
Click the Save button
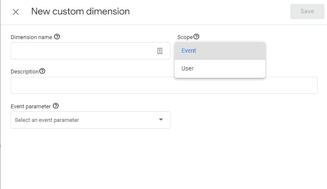pos(307,11)
